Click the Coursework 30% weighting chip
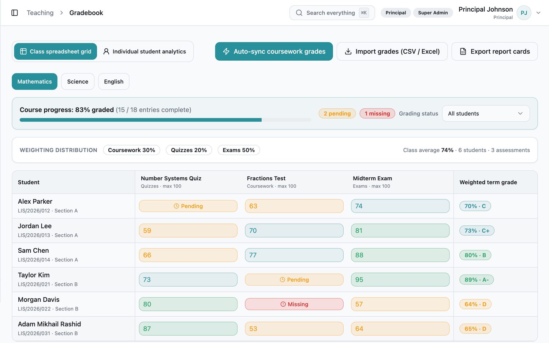This screenshot has width=549, height=343. point(131,150)
